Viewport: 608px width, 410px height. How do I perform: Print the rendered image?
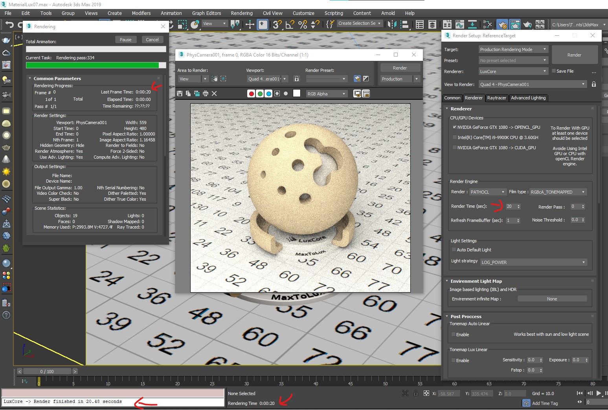(205, 93)
